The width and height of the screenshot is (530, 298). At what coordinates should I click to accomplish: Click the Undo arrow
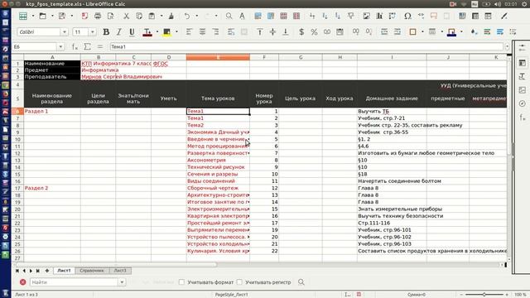187,16
